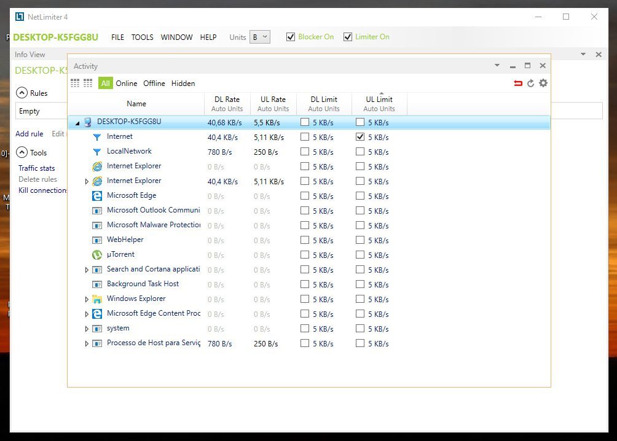This screenshot has width=617, height=441.
Task: Click the system process icon
Action: click(x=97, y=329)
